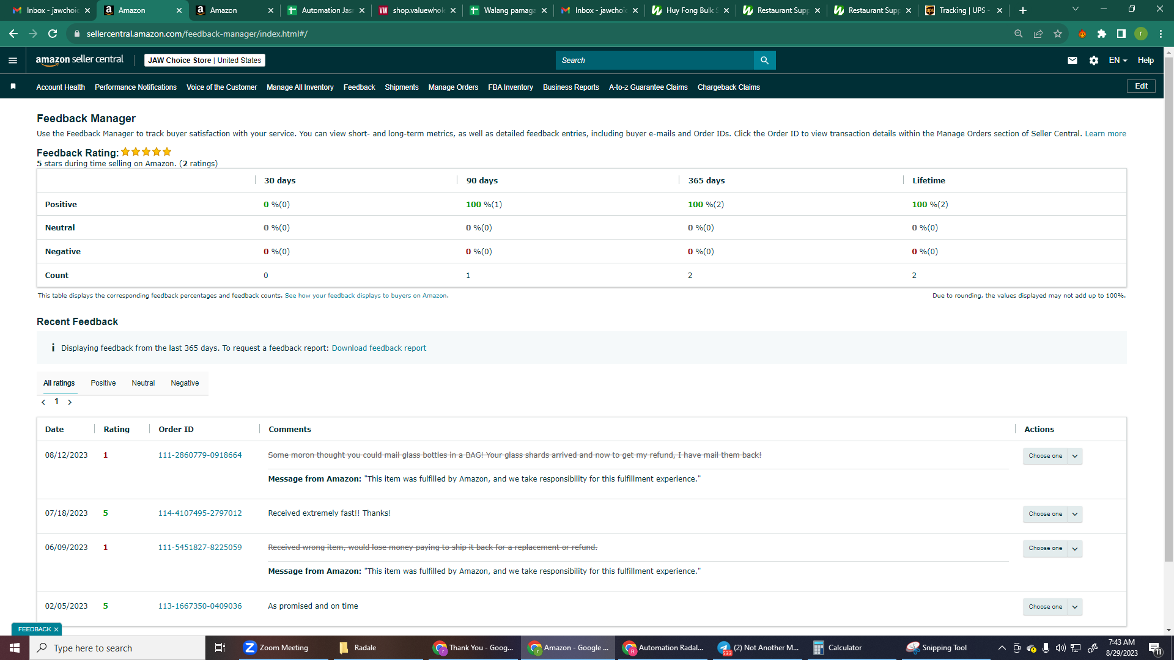Click the browser address bar URL
1174x660 pixels.
pos(197,34)
